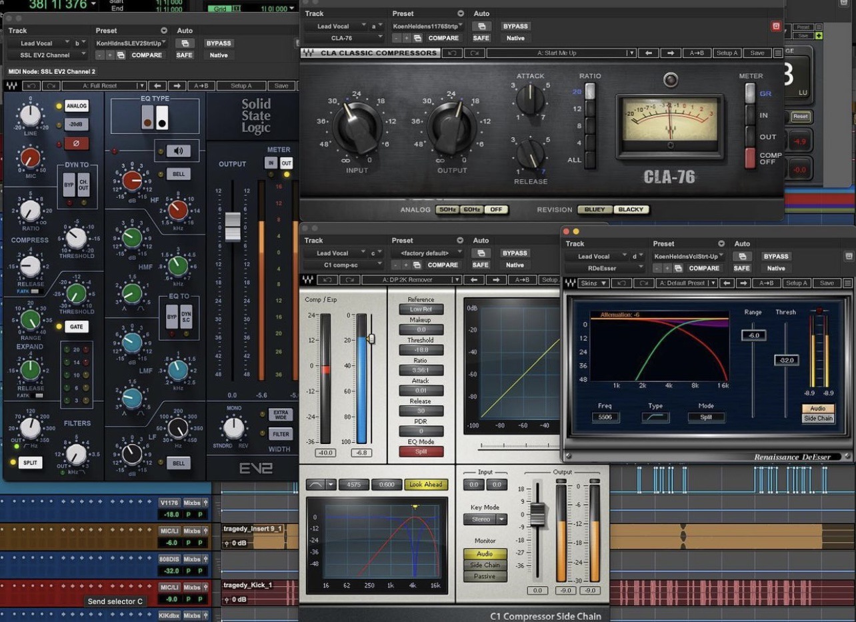
Task: Open the CLA-76 Waves hamburger menu
Action: pyautogui.click(x=778, y=53)
